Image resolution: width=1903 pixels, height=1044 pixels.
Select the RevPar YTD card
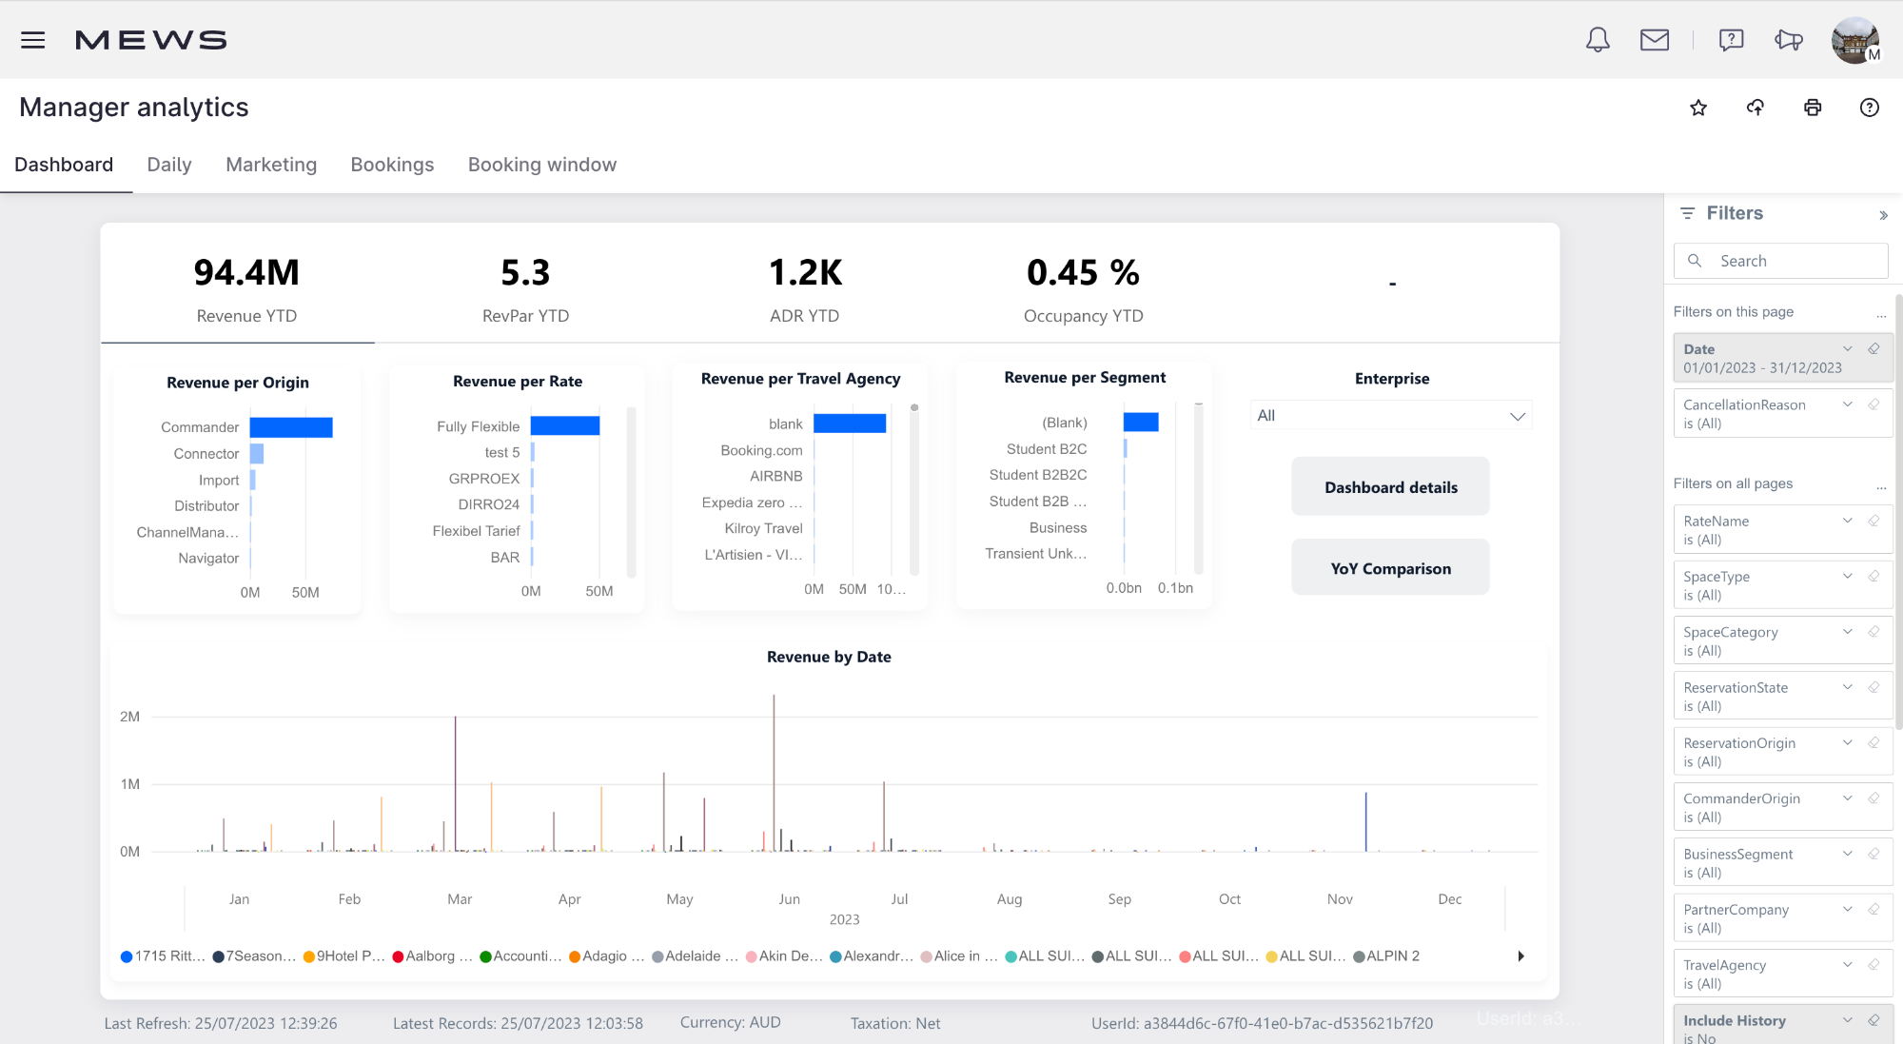pos(525,288)
